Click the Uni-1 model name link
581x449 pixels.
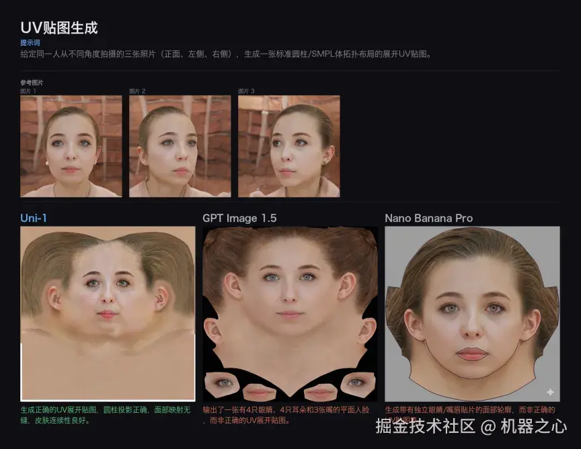[33, 218]
